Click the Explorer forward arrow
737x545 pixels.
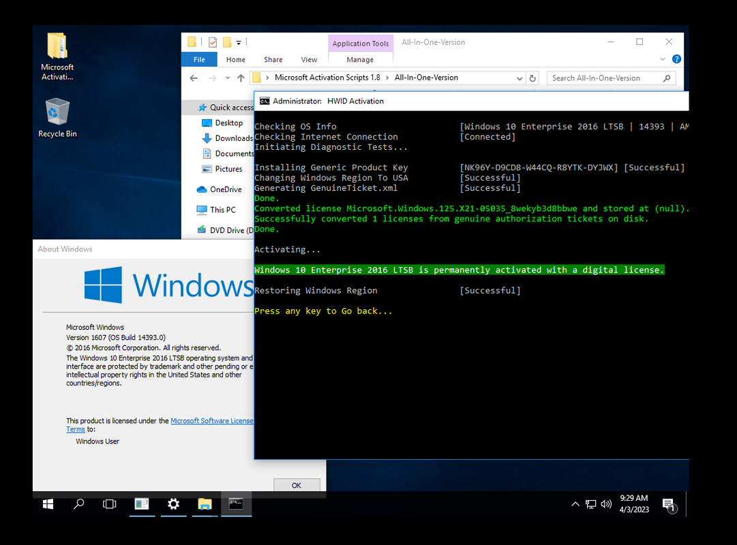tap(213, 78)
